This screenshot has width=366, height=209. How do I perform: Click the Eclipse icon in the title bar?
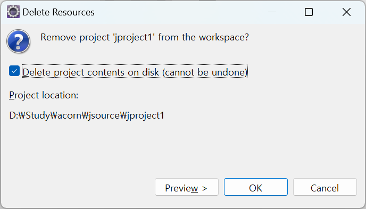point(13,12)
